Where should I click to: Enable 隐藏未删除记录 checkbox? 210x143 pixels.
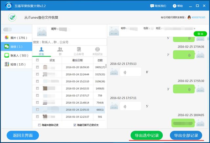point(39,125)
